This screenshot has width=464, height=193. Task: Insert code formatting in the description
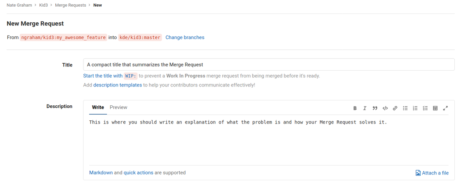(385, 108)
